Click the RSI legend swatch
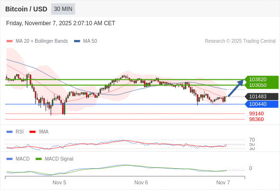280x190 pixels. tap(9, 132)
